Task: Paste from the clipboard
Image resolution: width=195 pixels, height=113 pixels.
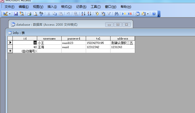Action: 61,14
